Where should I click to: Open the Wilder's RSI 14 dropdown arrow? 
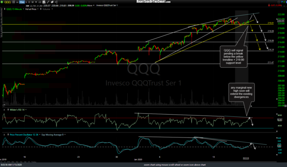pos(26,110)
